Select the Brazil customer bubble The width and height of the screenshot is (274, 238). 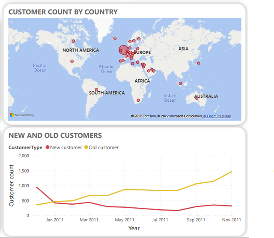pyautogui.click(x=96, y=90)
